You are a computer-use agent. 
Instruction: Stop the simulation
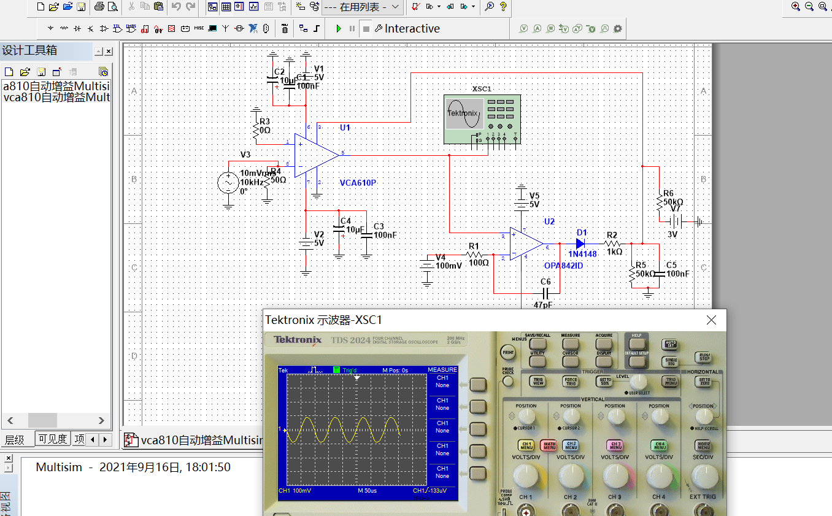click(x=366, y=28)
